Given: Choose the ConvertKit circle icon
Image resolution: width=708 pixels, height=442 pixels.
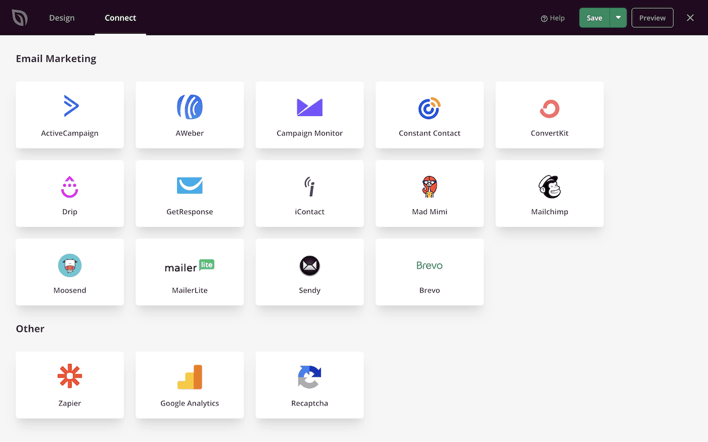Looking at the screenshot, I should point(550,108).
